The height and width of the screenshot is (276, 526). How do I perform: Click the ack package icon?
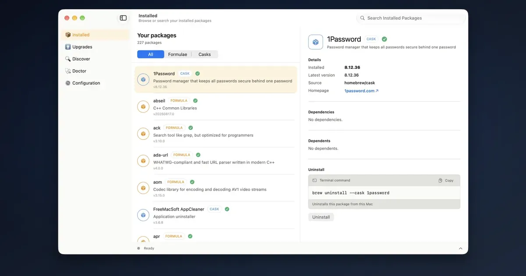pyautogui.click(x=143, y=134)
